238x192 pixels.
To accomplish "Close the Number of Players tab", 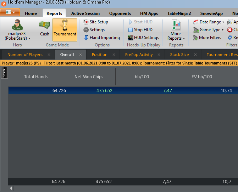I will click(x=49, y=55).
